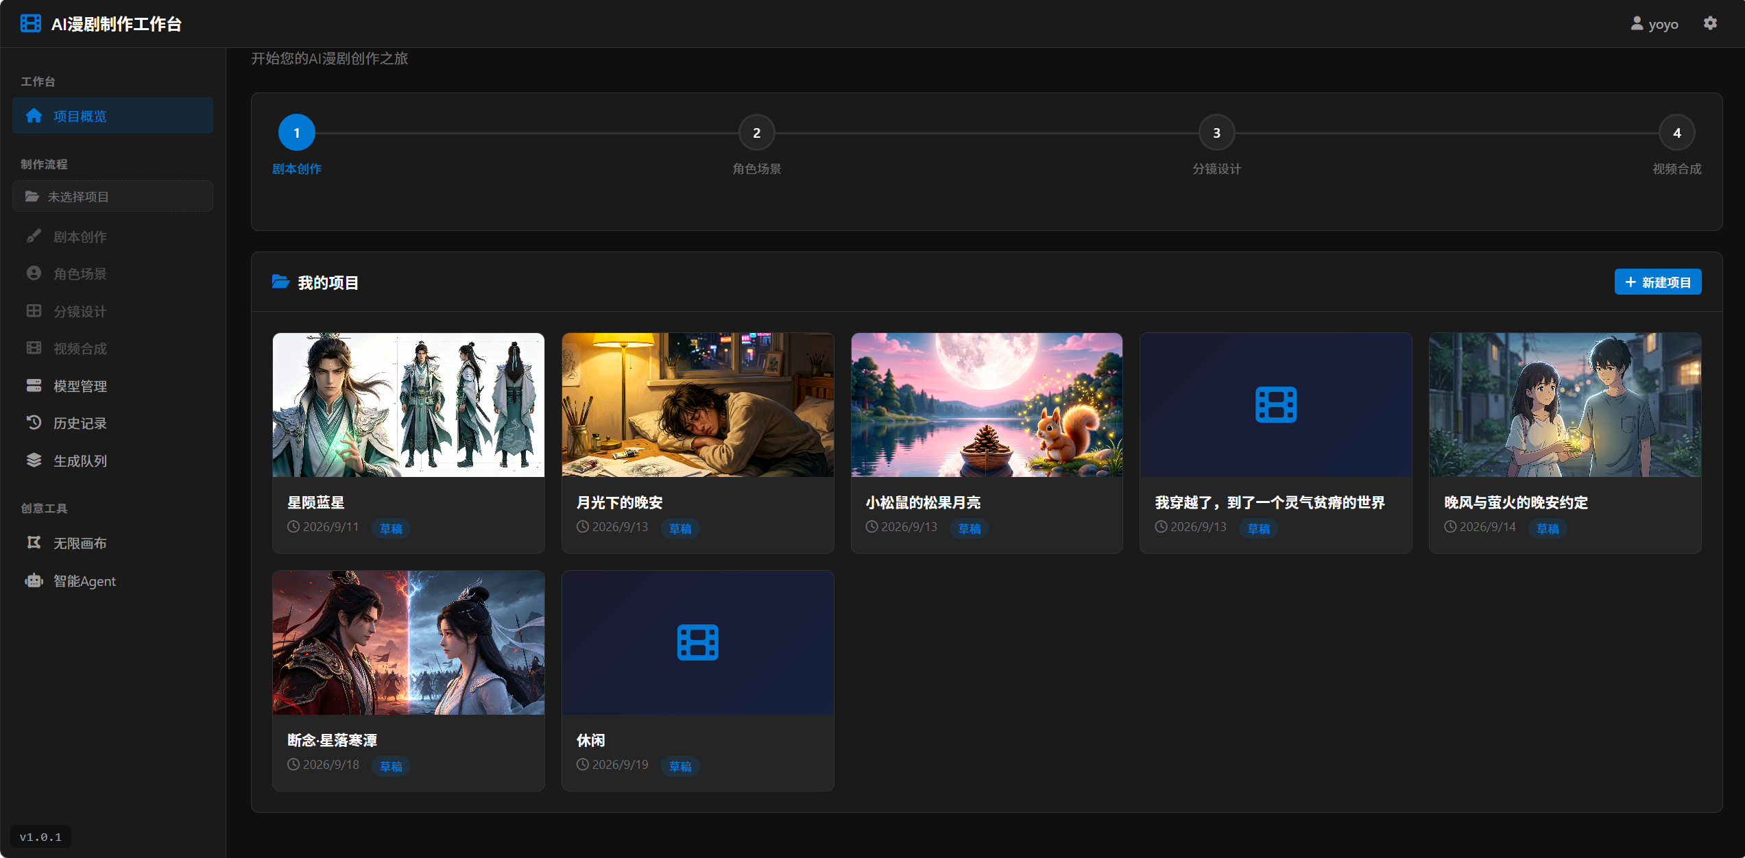Select step 2 角色场景 in the stepper
This screenshot has height=858, width=1745.
point(756,133)
